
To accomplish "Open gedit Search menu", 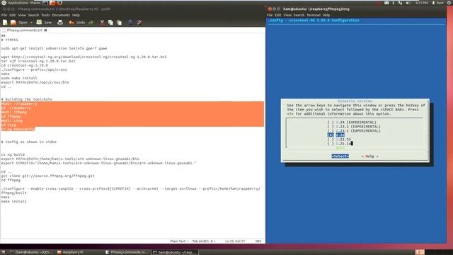I will (33, 15).
